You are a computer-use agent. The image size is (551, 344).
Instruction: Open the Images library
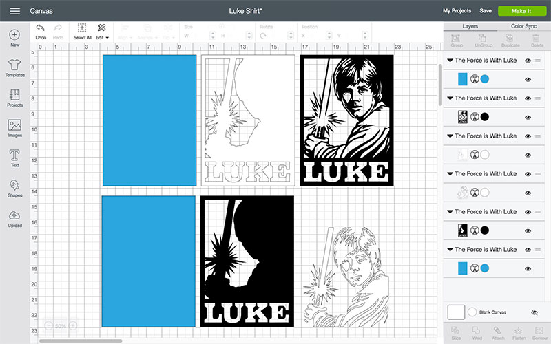14,128
